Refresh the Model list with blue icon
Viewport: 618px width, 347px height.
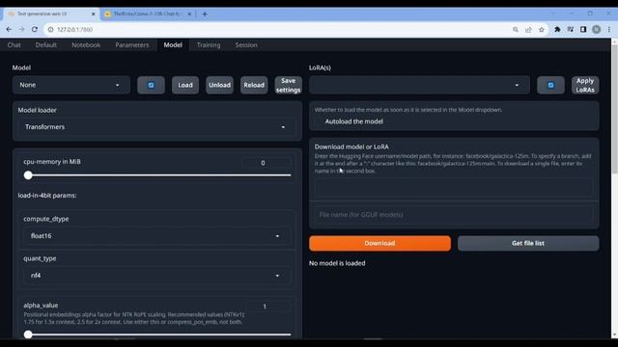click(x=151, y=85)
